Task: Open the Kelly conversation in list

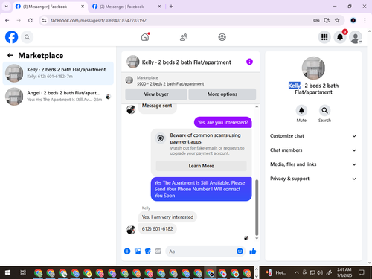Action: pyautogui.click(x=58, y=73)
